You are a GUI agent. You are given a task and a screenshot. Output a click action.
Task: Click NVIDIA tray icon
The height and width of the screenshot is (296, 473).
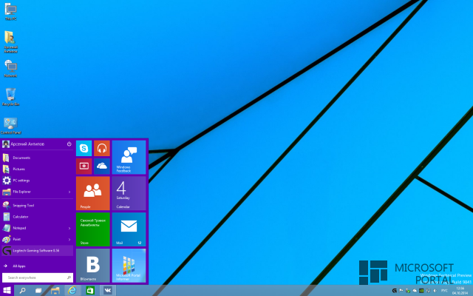(421, 291)
